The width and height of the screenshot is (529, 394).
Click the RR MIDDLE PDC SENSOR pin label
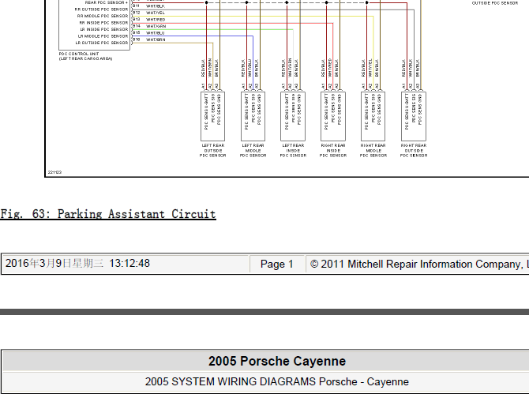(x=103, y=16)
